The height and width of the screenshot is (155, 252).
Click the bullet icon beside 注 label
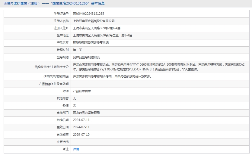64,149
